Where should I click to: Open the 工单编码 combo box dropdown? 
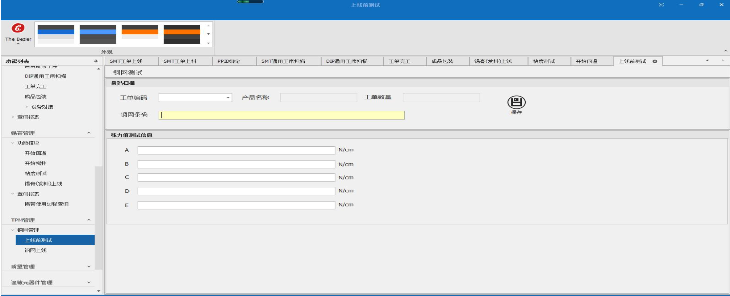pos(228,98)
